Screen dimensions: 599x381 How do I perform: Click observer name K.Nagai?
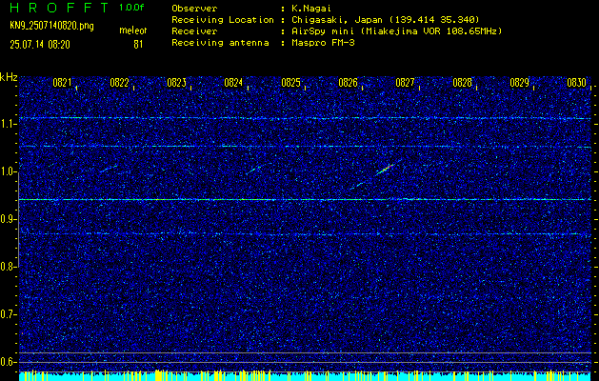[312, 9]
